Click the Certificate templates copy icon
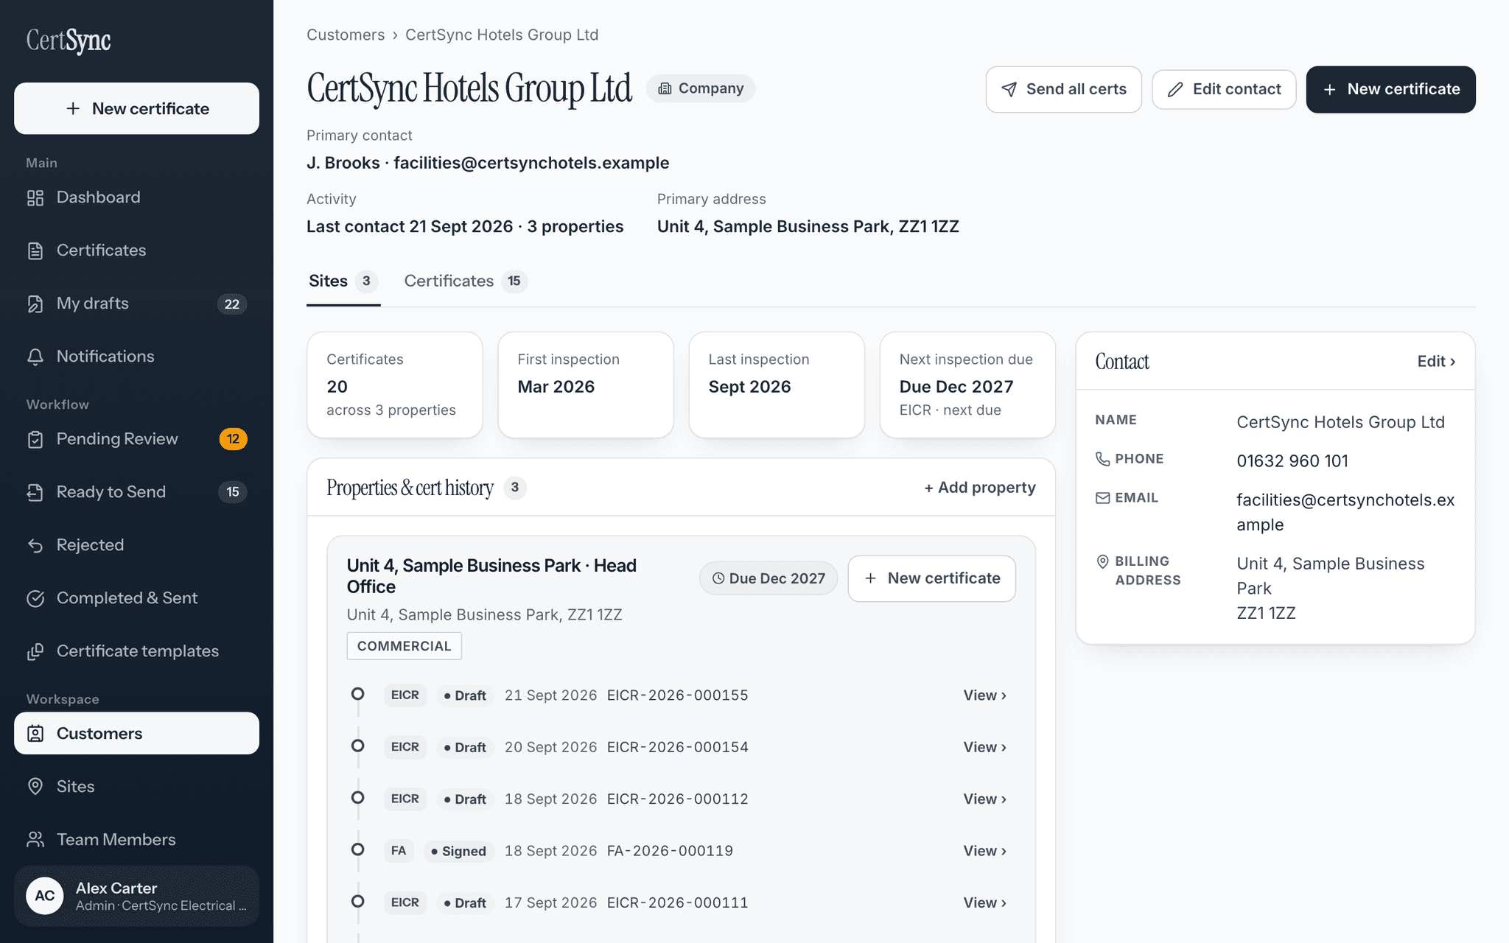This screenshot has width=1509, height=943. coord(35,651)
